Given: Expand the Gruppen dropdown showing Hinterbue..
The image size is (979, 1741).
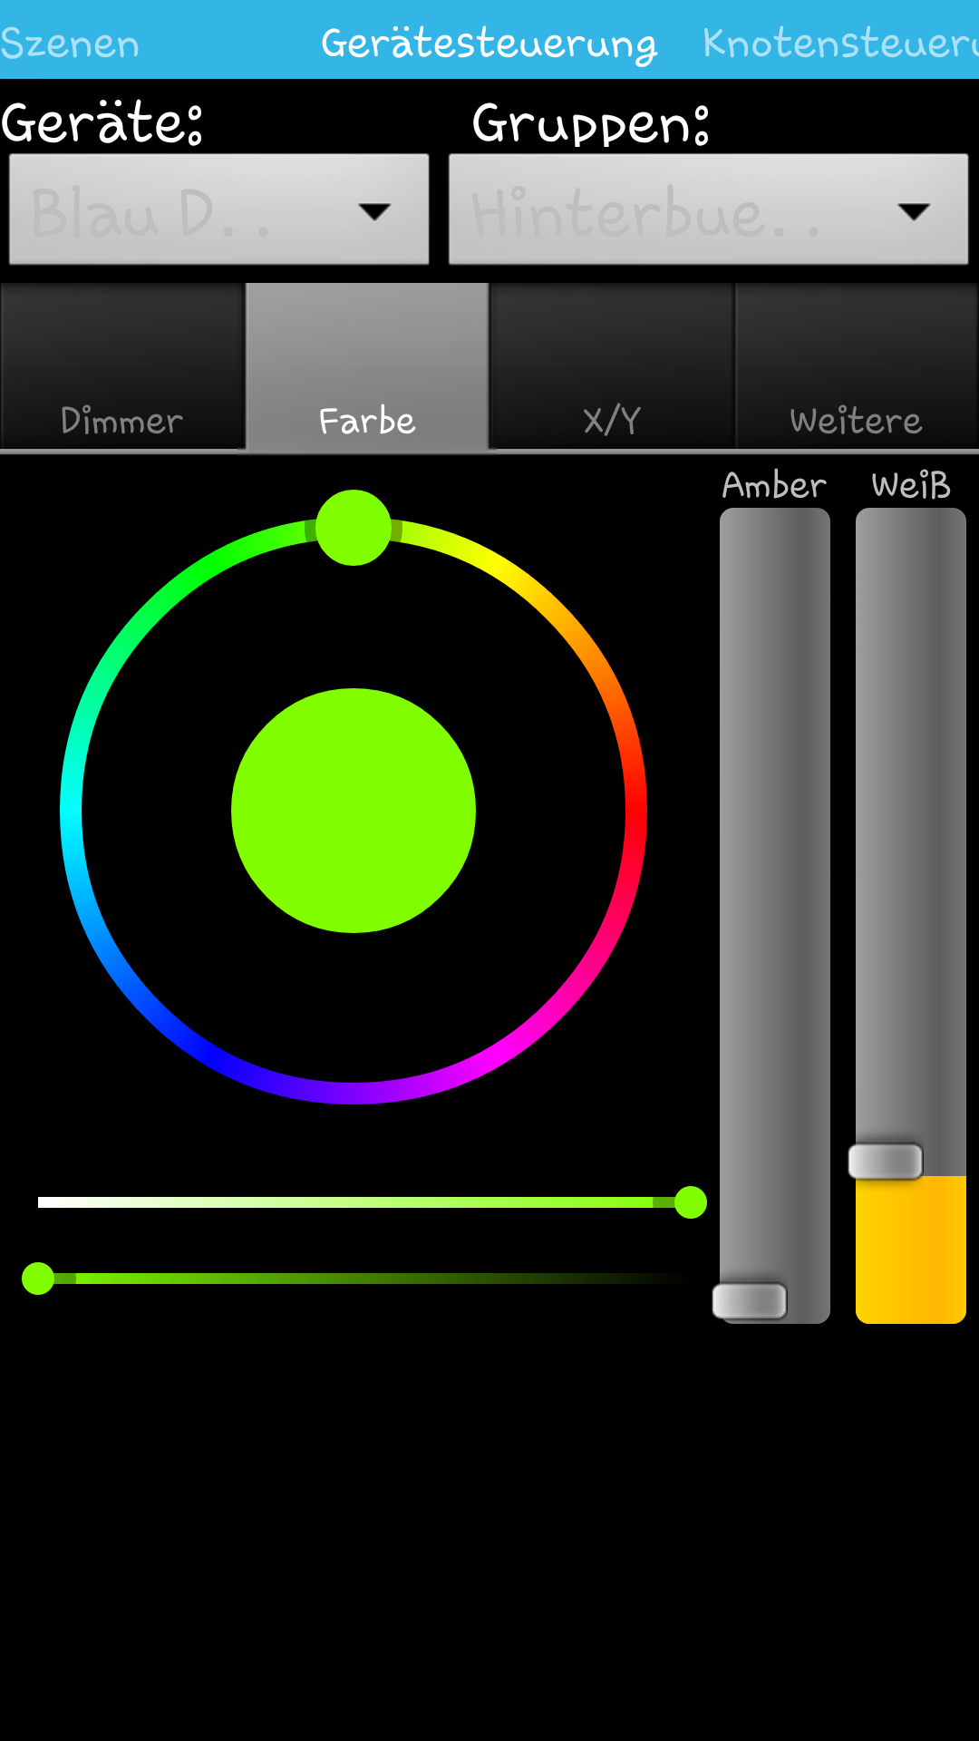Looking at the screenshot, I should pyautogui.click(x=708, y=209).
